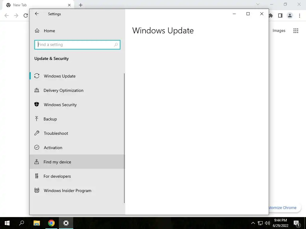Viewport: 306px width, 229px height.
Task: Open volume control in tray
Action: 267,223
